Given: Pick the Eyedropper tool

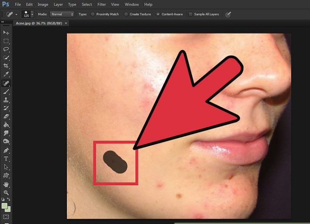Looking at the screenshot, I should (6, 74).
